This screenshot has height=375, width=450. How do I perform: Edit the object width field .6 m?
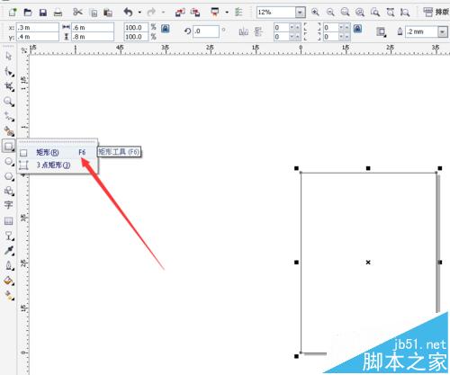(93, 28)
